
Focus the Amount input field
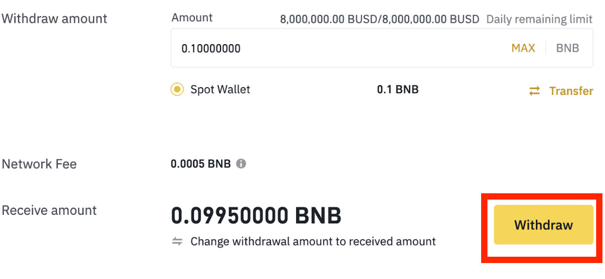337,48
